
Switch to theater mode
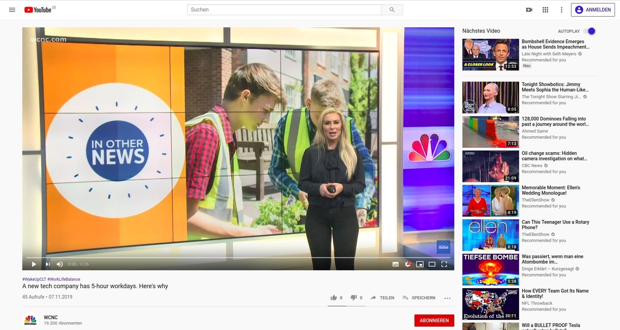point(432,264)
